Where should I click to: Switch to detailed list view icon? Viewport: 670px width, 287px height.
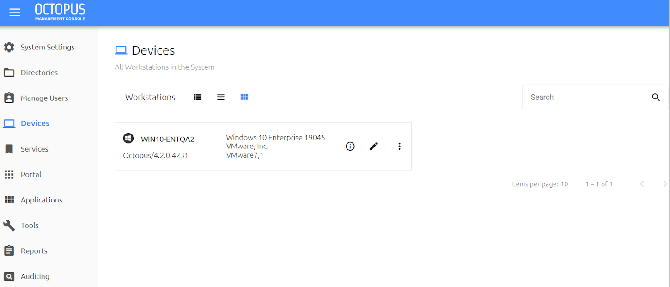tap(198, 97)
